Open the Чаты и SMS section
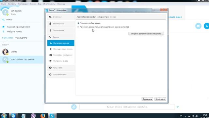 [x=61, y=68]
